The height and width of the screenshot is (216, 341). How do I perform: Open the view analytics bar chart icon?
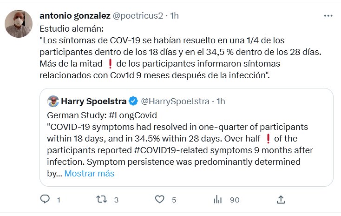pos(217,200)
